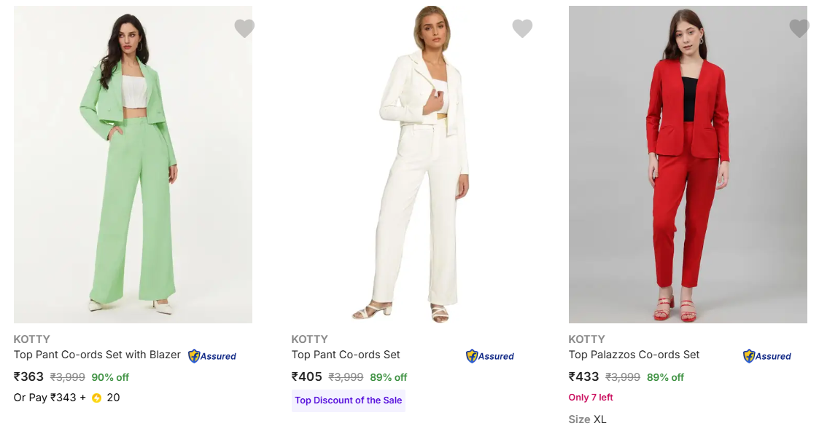Favorite the red palazzos co-ords set
Image resolution: width=819 pixels, height=434 pixels.
tap(799, 28)
